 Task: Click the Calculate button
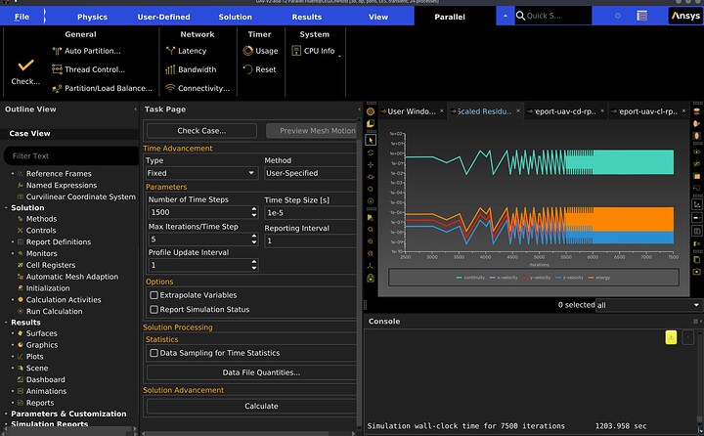tap(253, 406)
